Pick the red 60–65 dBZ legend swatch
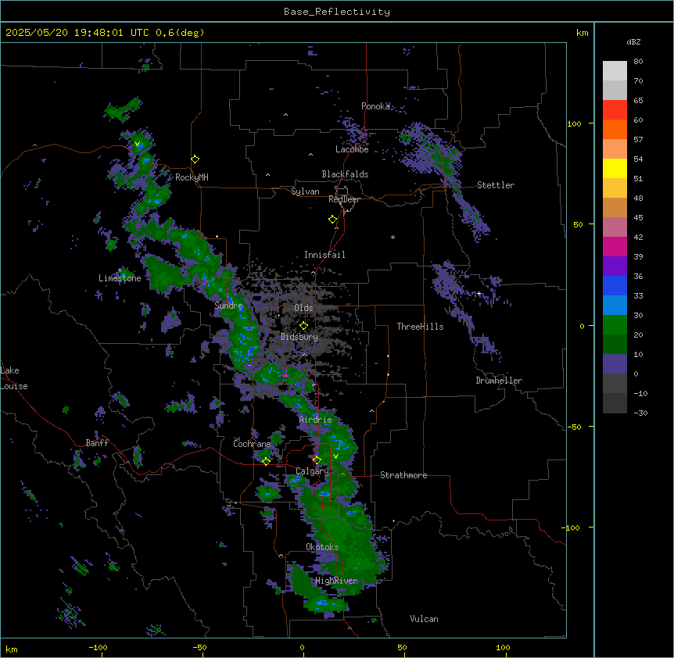674x658 pixels. pos(615,110)
